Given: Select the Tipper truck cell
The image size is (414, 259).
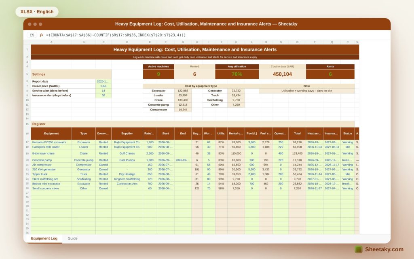Looking at the screenshot, I should (51, 174).
